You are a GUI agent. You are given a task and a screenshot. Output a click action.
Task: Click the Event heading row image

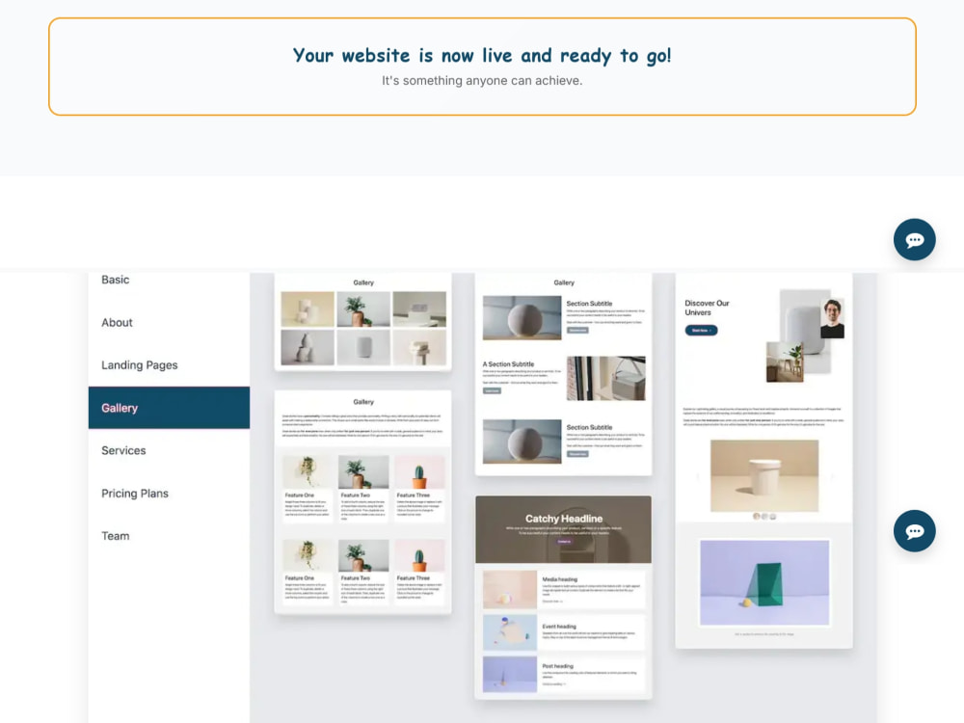(x=510, y=632)
